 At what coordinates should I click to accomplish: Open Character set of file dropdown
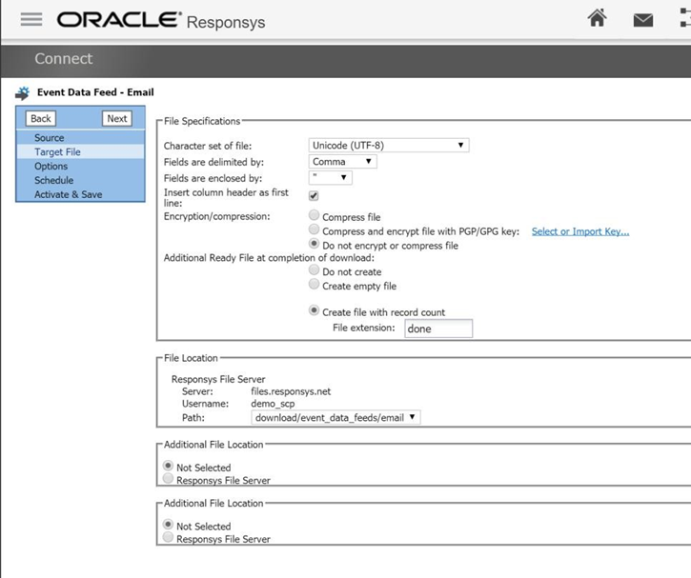point(389,146)
